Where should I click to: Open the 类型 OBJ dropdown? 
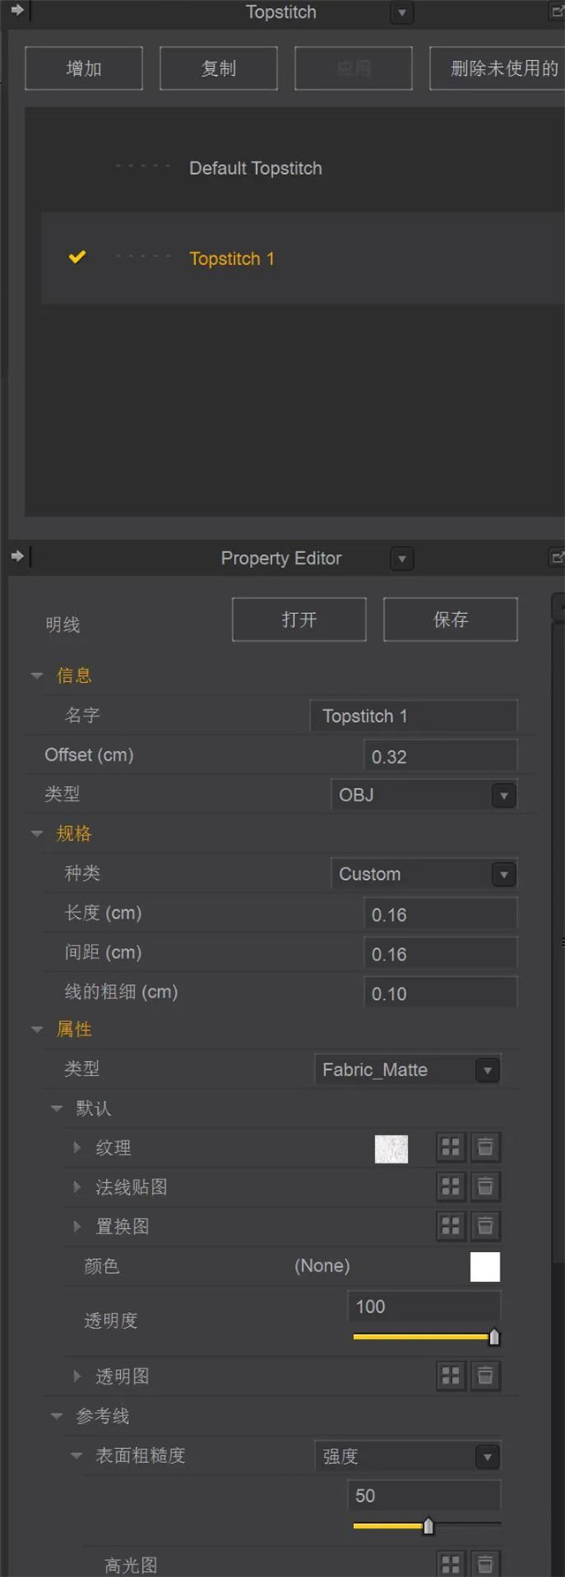(503, 795)
